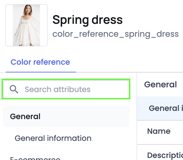This screenshot has width=183, height=160.
Task: Focus the Search attributes input field
Action: pyautogui.click(x=66, y=89)
